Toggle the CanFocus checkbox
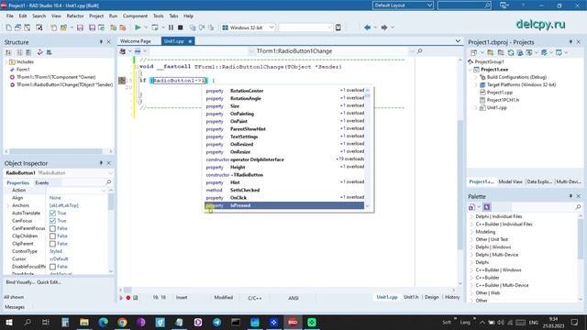 pyautogui.click(x=52, y=221)
